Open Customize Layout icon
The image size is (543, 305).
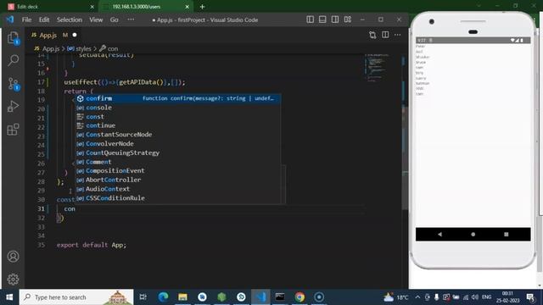pos(348,19)
